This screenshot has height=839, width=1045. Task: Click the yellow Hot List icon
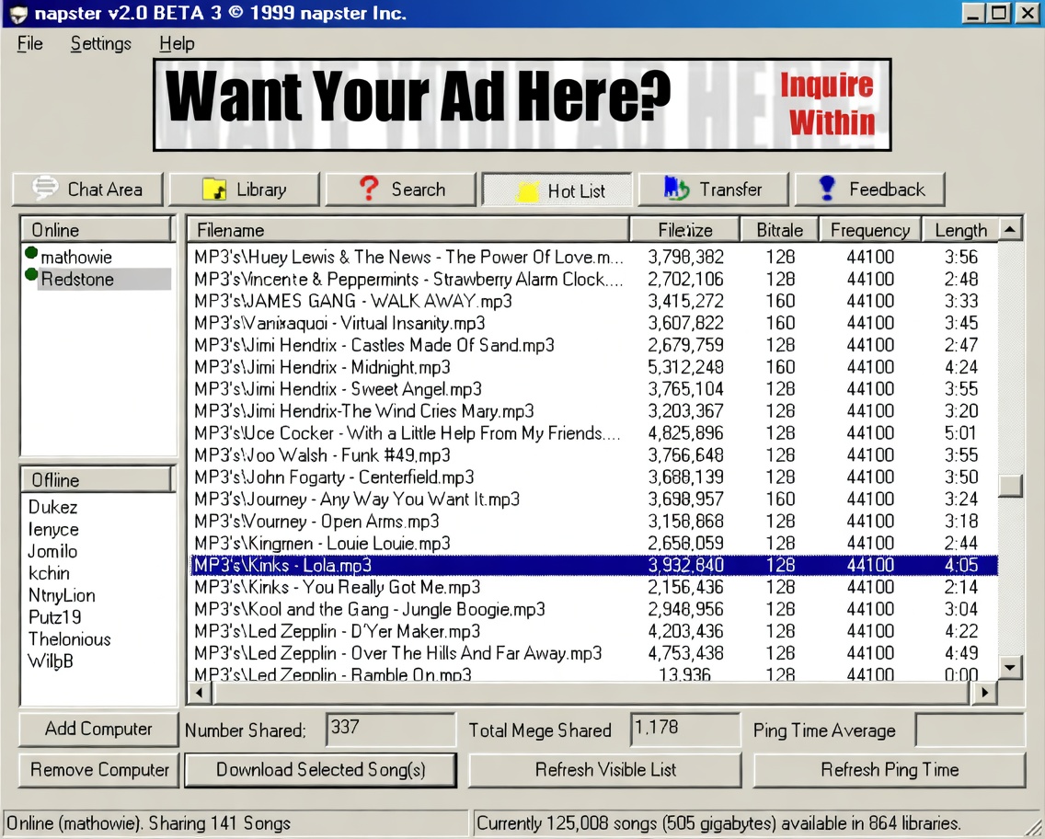pyautogui.click(x=527, y=191)
